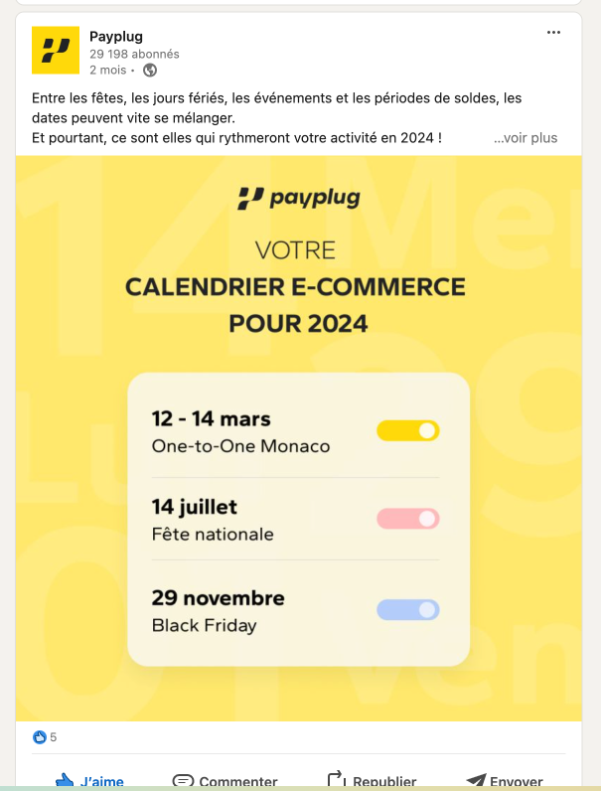Viewport: 601px width, 791px height.
Task: Click the payplug logo inside the image
Action: click(298, 199)
